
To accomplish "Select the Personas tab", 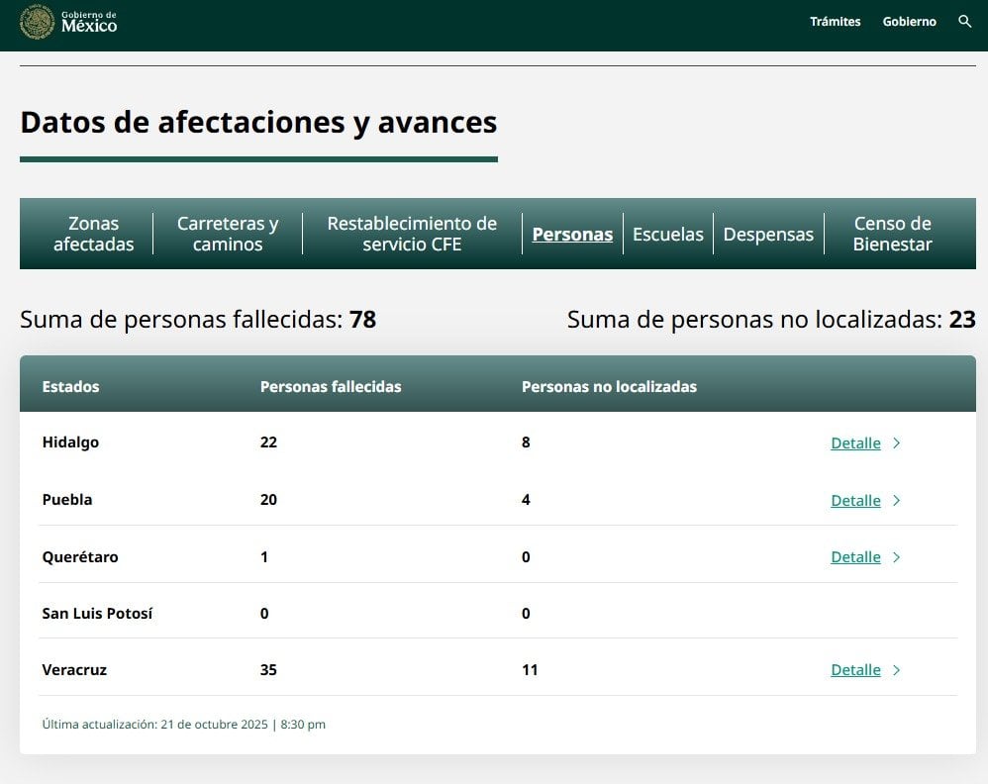I will [x=572, y=235].
